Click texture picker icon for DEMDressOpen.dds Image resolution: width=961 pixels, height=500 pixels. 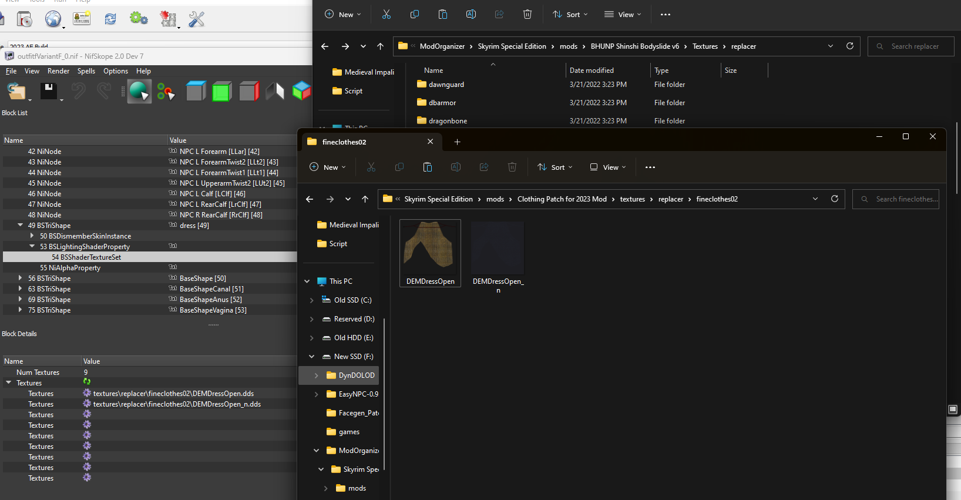tap(87, 393)
